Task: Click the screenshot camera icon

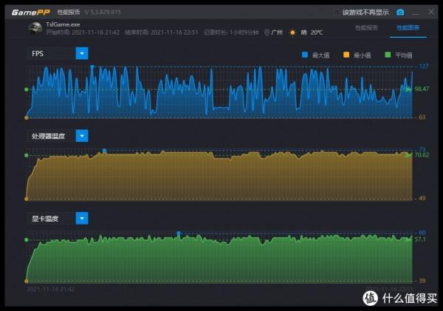Action: pyautogui.click(x=400, y=13)
